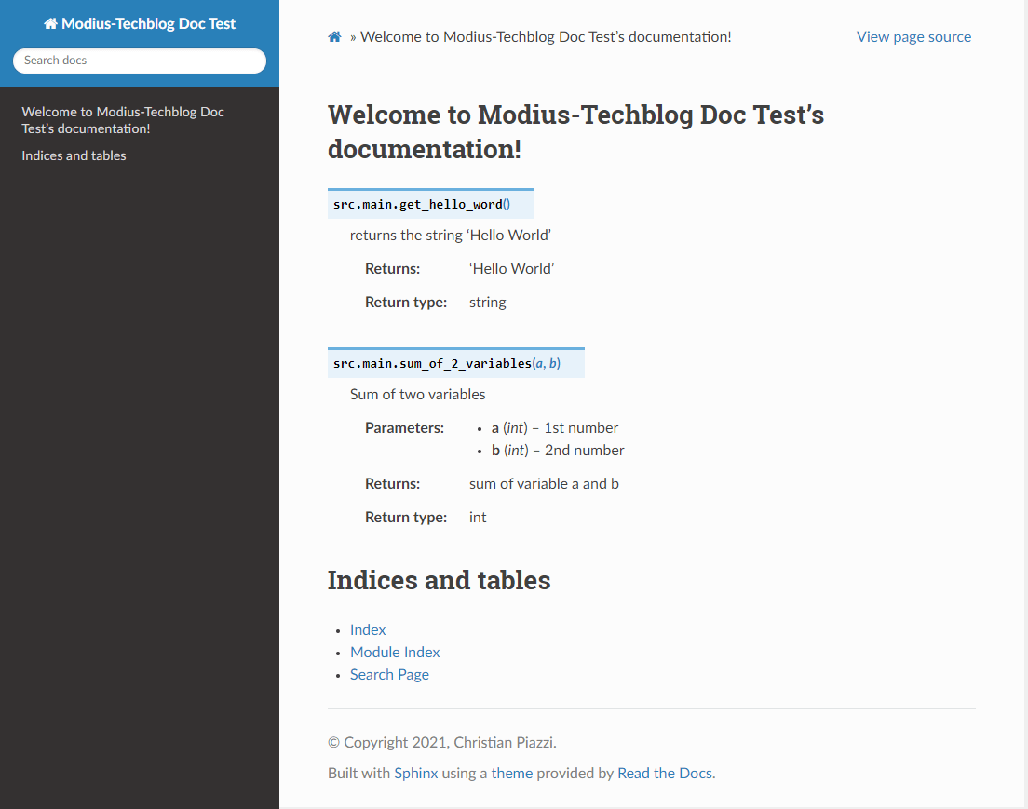Click the text "Sum of two variables"
This screenshot has width=1028, height=809.
click(x=417, y=394)
